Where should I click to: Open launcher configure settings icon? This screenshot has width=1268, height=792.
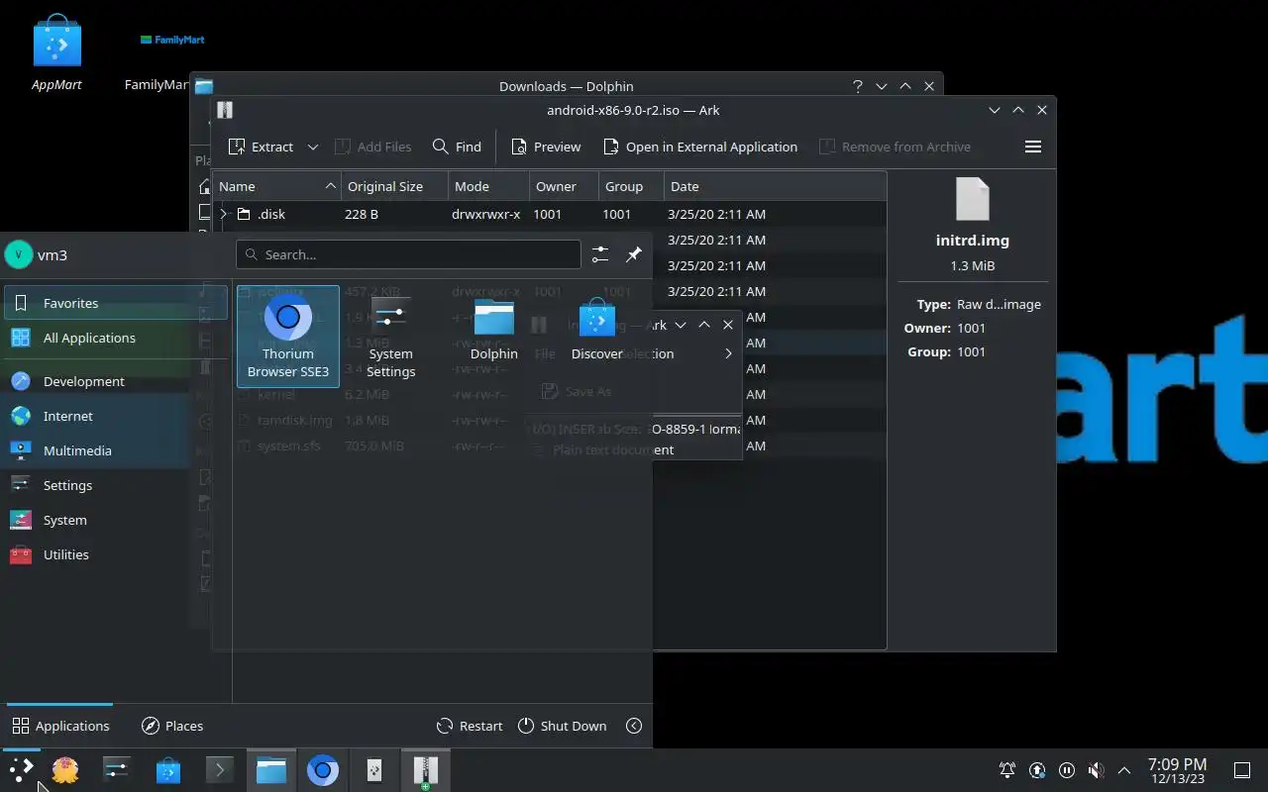600,254
